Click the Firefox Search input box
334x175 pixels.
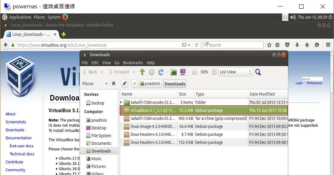(x=233, y=45)
